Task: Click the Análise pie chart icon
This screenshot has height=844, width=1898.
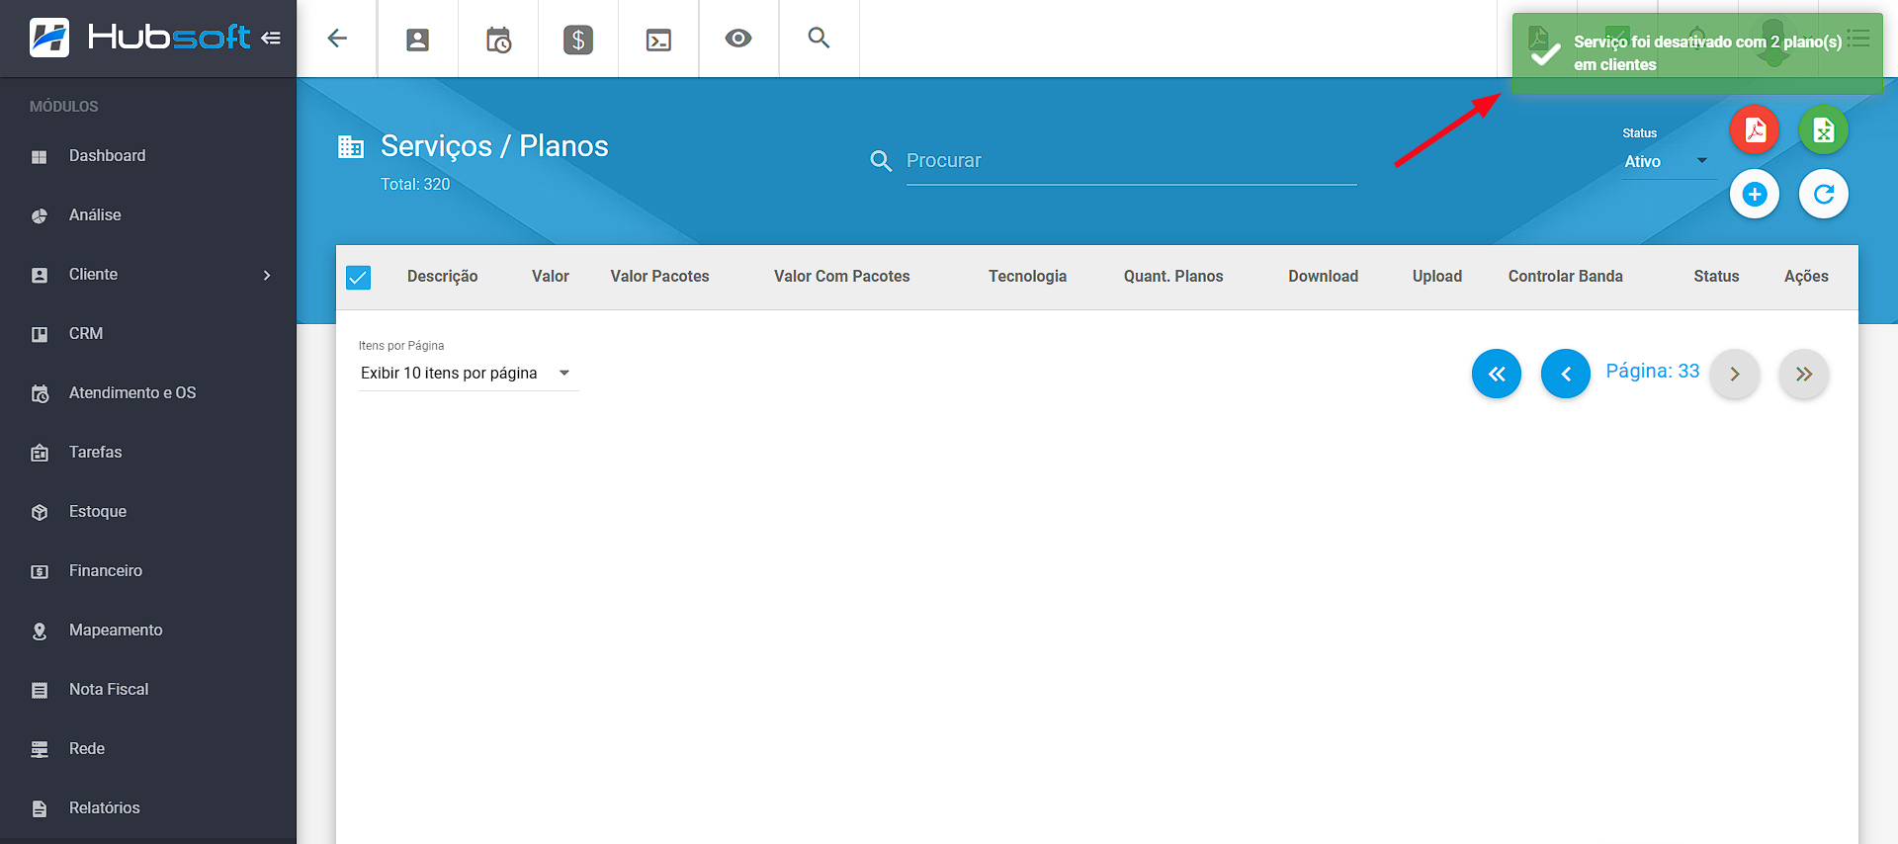Action: [40, 216]
